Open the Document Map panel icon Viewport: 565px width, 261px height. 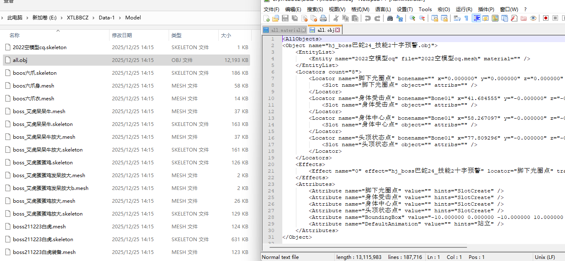[495, 18]
